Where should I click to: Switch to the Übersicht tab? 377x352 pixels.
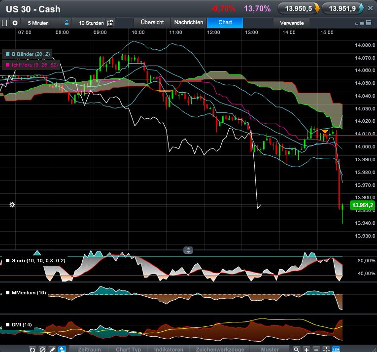152,22
